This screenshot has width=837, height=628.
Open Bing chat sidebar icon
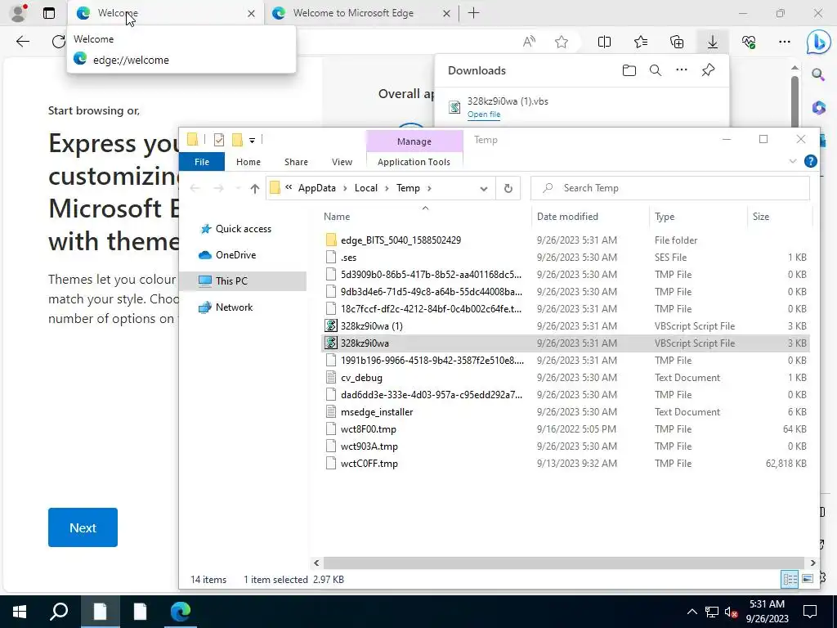(x=818, y=43)
